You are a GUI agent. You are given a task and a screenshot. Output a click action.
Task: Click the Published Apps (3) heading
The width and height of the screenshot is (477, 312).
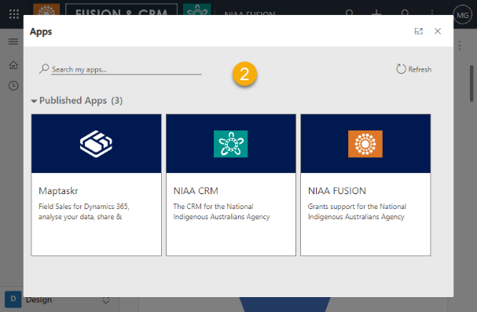pos(81,101)
